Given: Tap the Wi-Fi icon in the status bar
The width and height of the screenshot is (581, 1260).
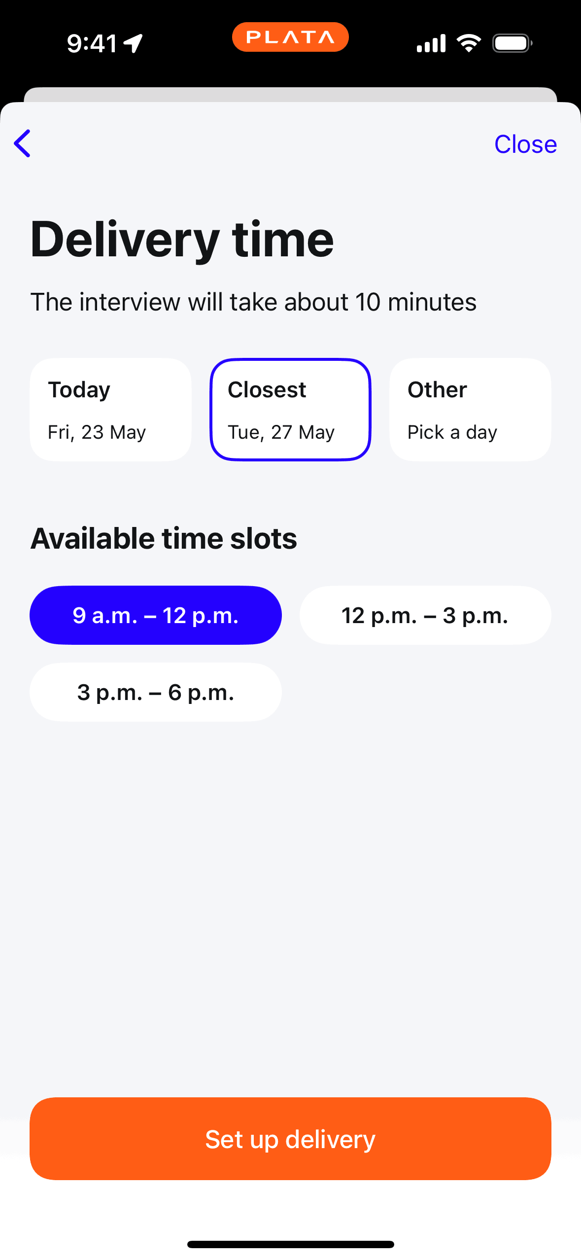Looking at the screenshot, I should pyautogui.click(x=468, y=42).
